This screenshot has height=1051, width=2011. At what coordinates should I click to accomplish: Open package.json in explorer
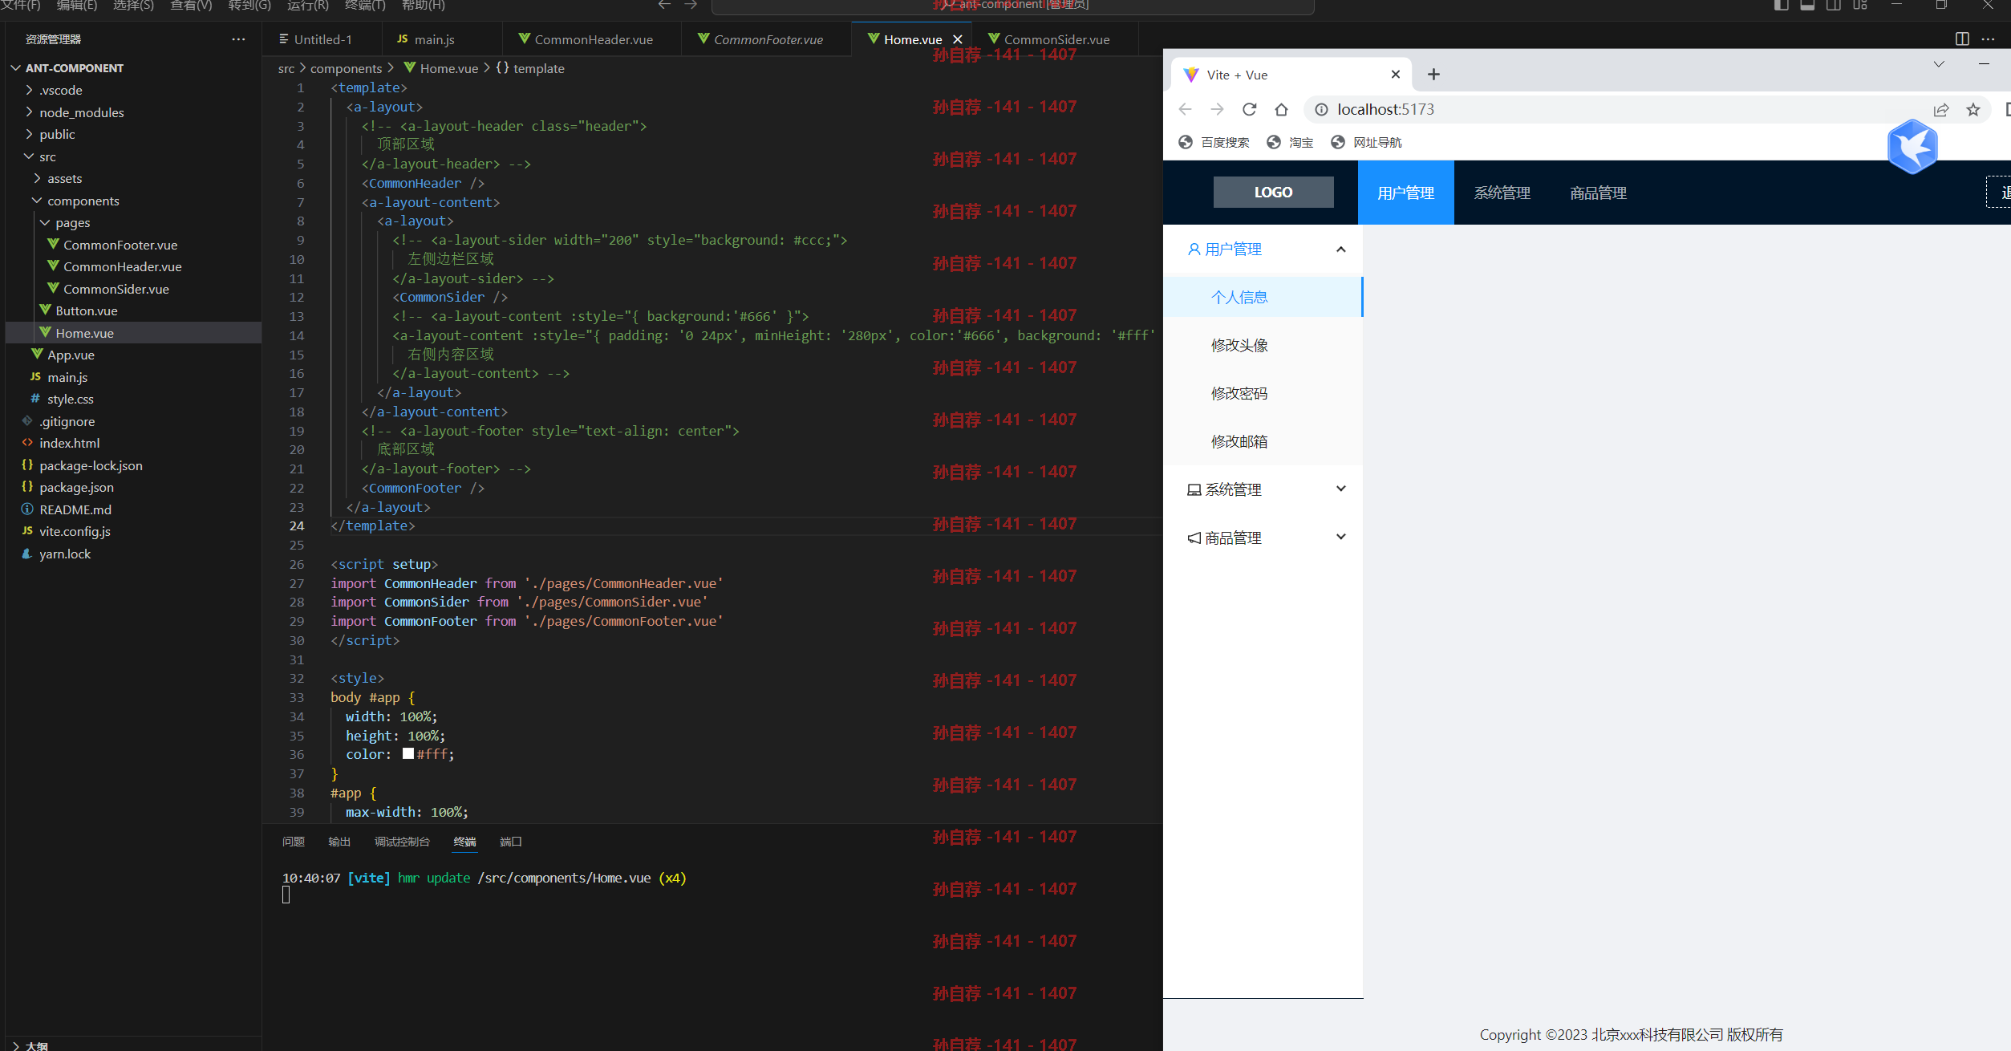(134, 487)
